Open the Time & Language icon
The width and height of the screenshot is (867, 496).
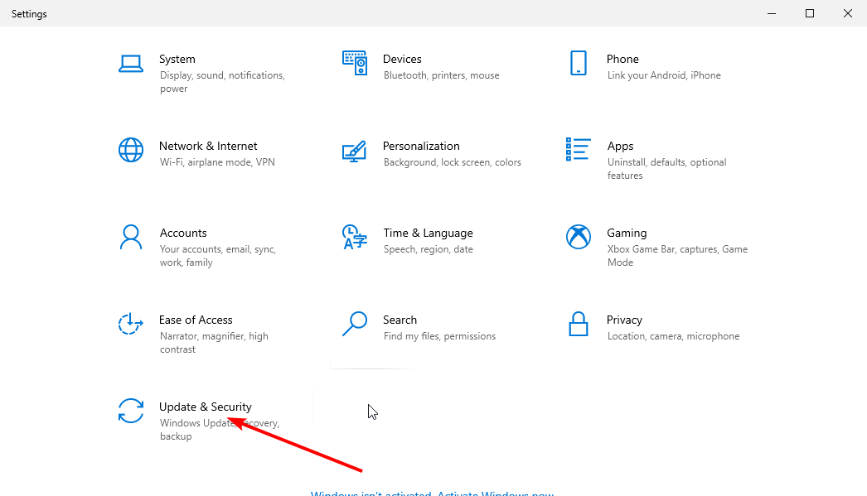click(x=355, y=238)
